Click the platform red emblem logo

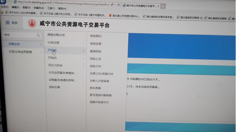point(32,23)
